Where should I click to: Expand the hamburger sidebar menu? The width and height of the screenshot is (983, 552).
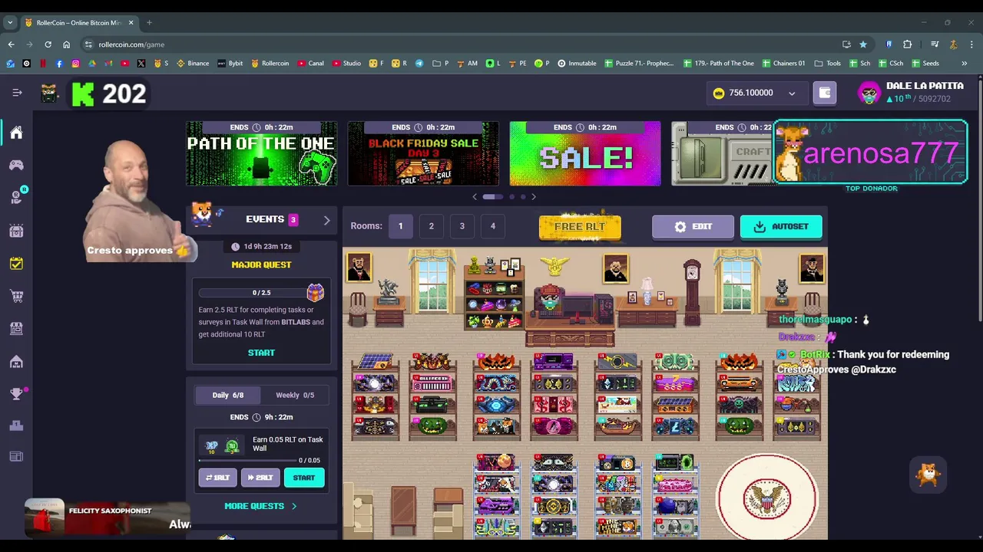[17, 93]
